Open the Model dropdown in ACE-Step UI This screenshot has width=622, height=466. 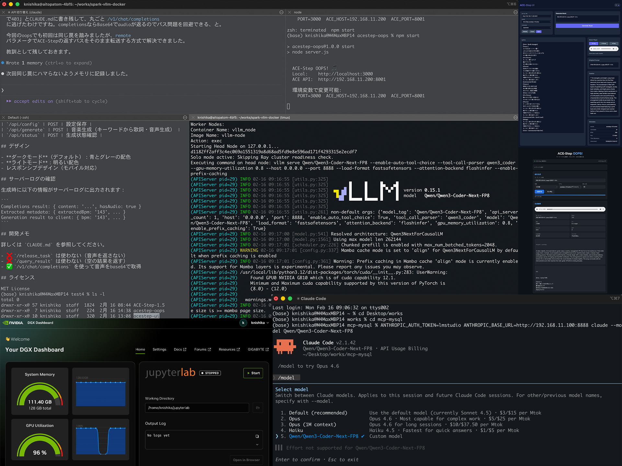point(536,22)
